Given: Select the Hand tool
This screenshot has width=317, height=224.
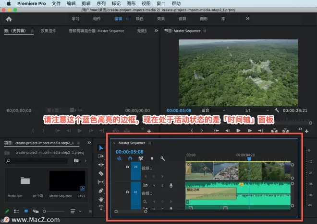Looking at the screenshot, I should (x=101, y=199).
